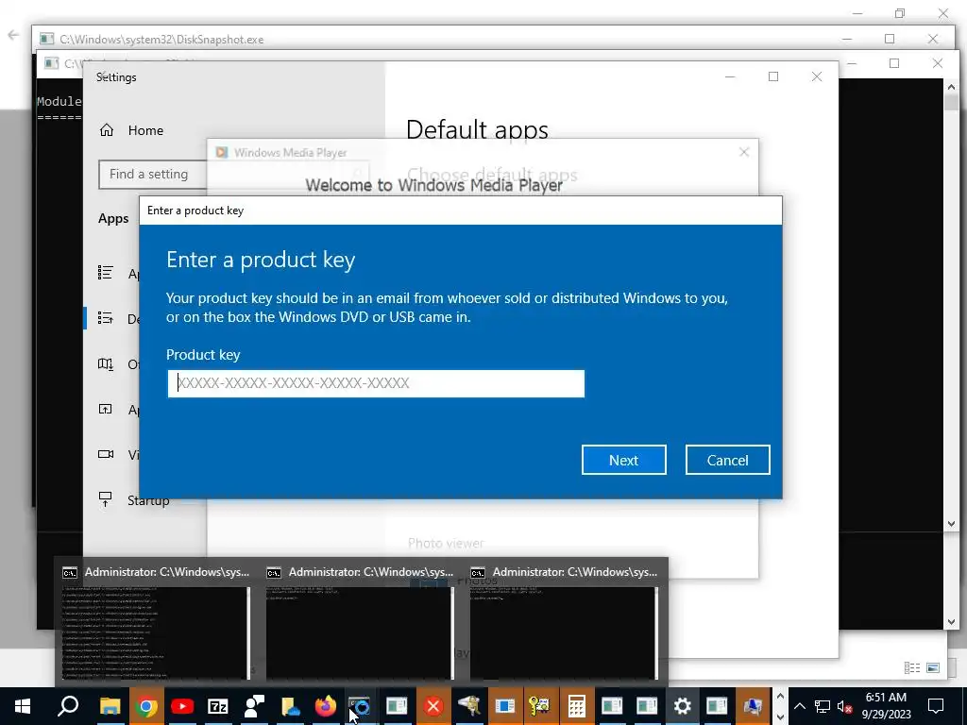Click the red X app icon on taskbar

point(433,706)
